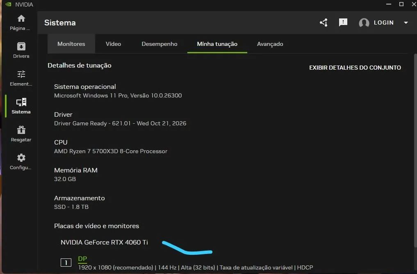Open the Elementos gráficos sliders icon
This screenshot has width=417, height=274.
21,74
